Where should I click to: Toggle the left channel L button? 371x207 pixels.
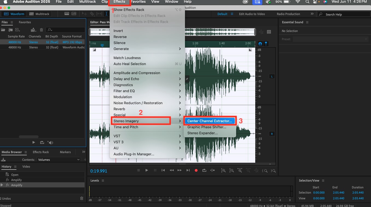coord(272,76)
